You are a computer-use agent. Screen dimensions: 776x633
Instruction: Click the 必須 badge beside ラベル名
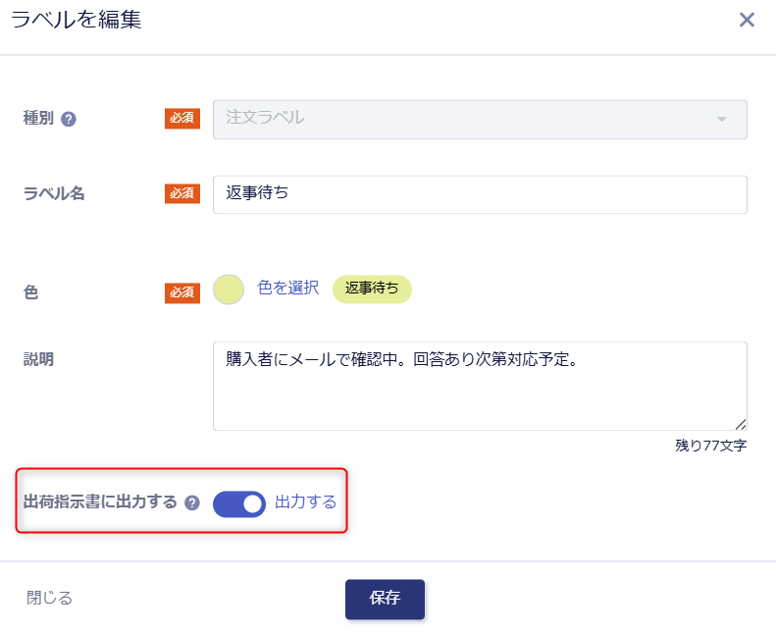[x=182, y=193]
